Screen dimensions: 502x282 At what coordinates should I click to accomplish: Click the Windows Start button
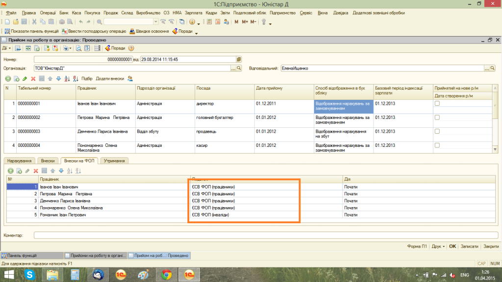click(9, 275)
